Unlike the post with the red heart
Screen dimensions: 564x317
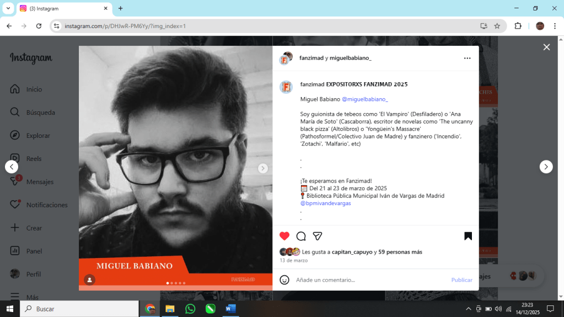[284, 236]
